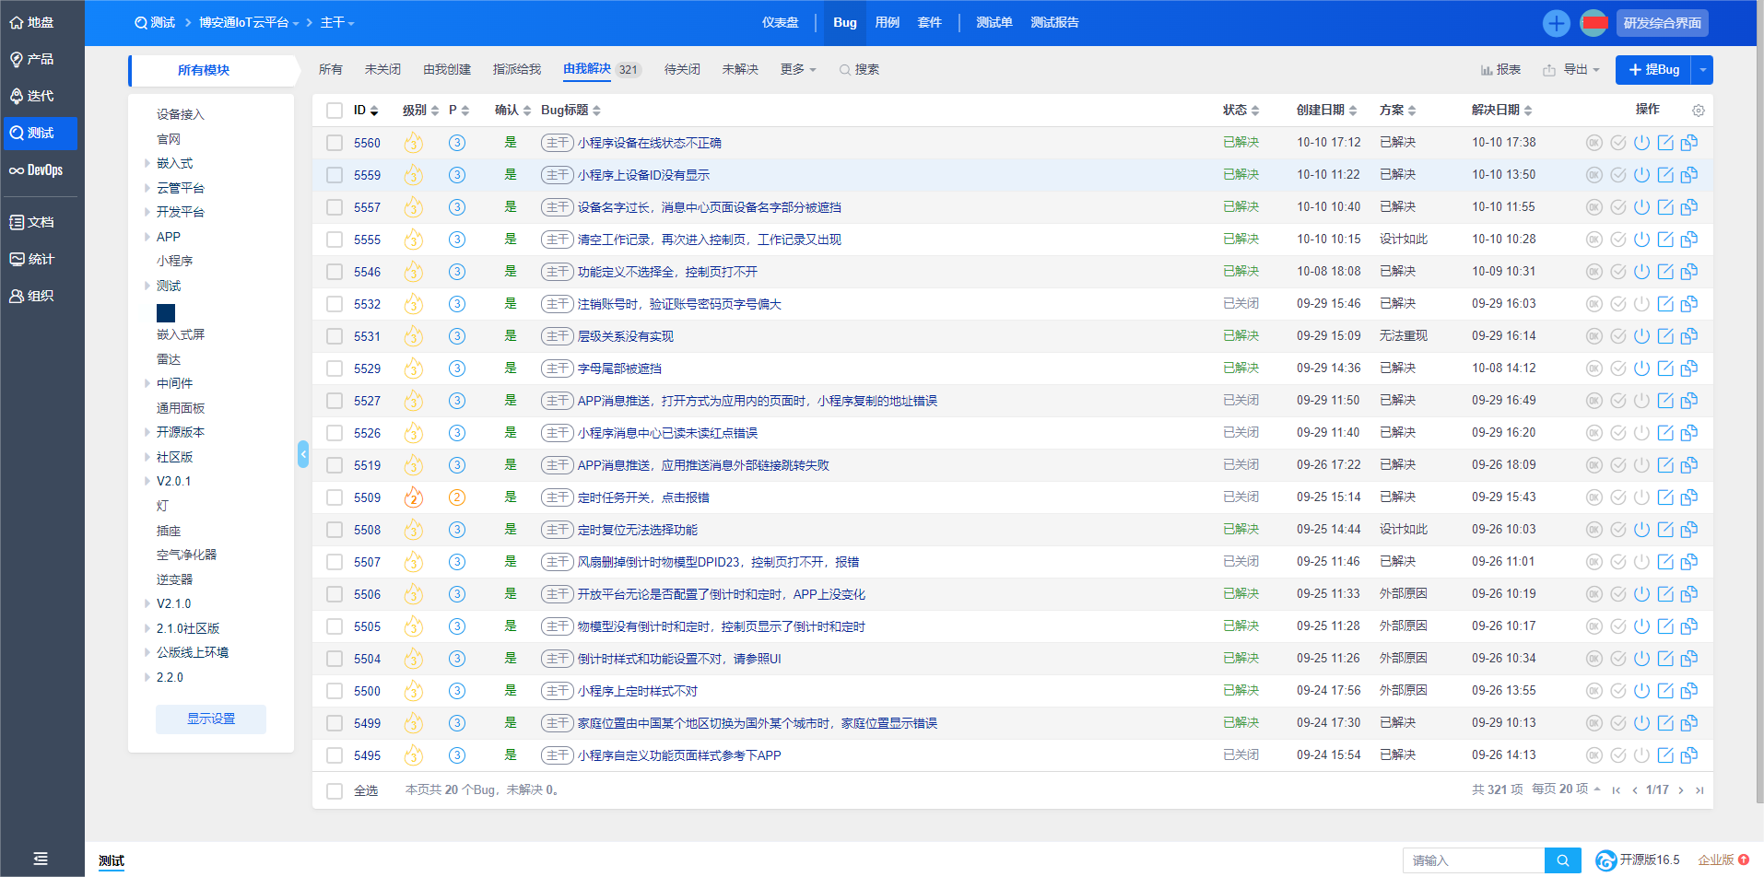Edit bug 5559 with the pencil icon
This screenshot has width=1764, height=877.
(x=1665, y=175)
